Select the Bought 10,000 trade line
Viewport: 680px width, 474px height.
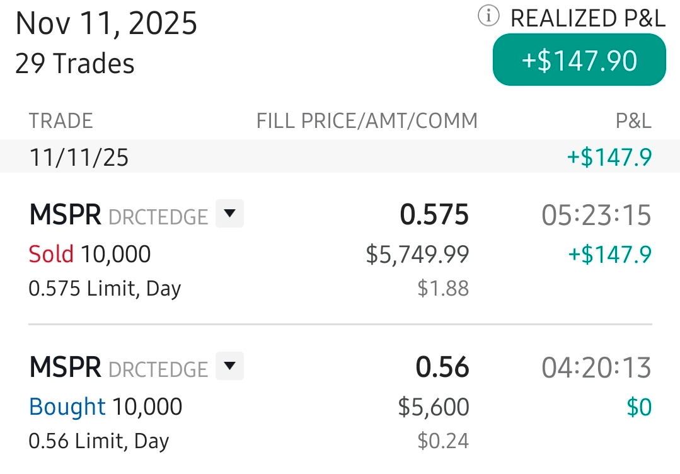pos(105,407)
